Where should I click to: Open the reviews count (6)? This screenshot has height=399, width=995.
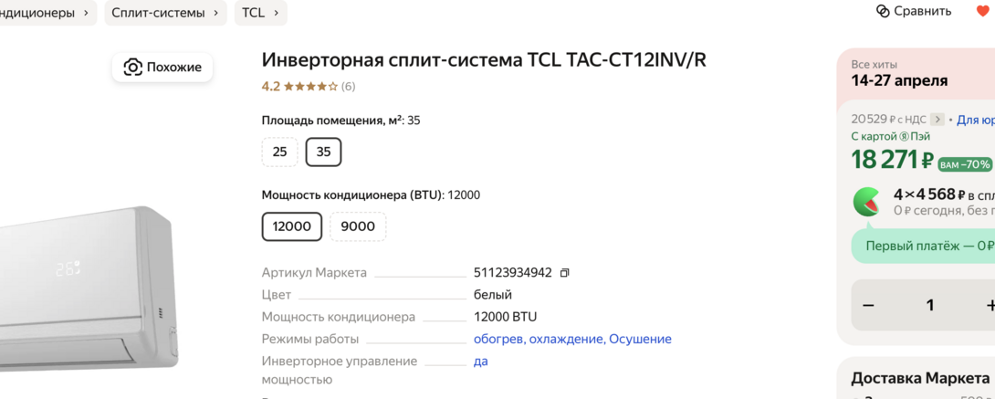point(348,87)
